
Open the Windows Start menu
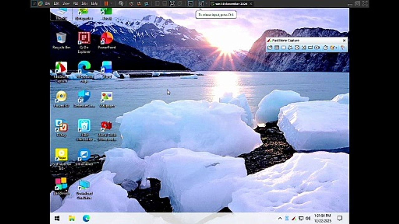click(57, 218)
